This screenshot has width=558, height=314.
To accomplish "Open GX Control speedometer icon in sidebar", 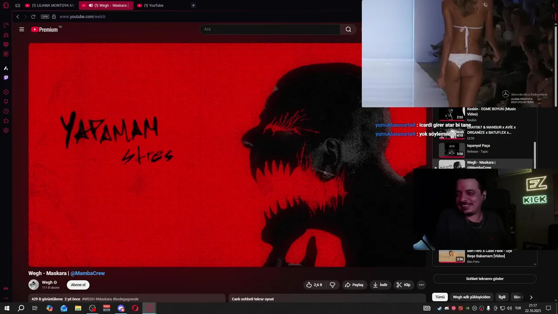I will (x=6, y=25).
